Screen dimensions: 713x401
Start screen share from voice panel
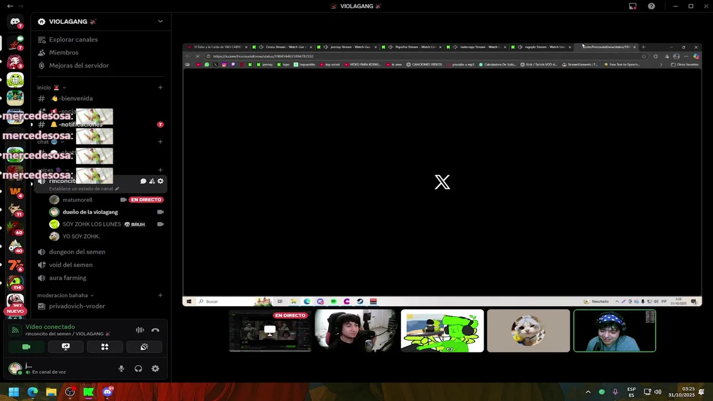pos(66,346)
